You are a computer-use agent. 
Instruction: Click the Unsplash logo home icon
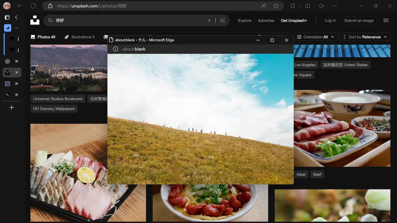click(x=35, y=20)
